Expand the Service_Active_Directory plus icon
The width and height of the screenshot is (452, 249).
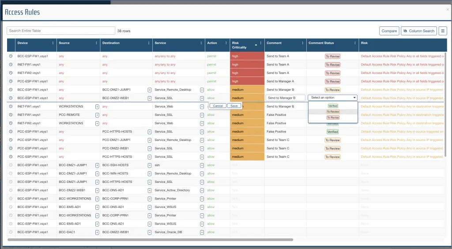click(x=202, y=190)
